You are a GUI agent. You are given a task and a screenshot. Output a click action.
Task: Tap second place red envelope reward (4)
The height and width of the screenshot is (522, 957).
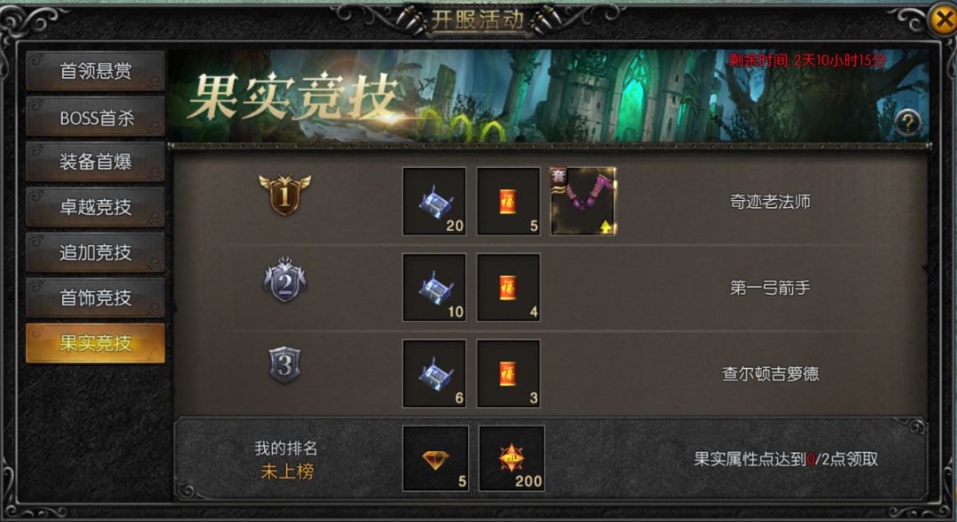[x=509, y=287]
